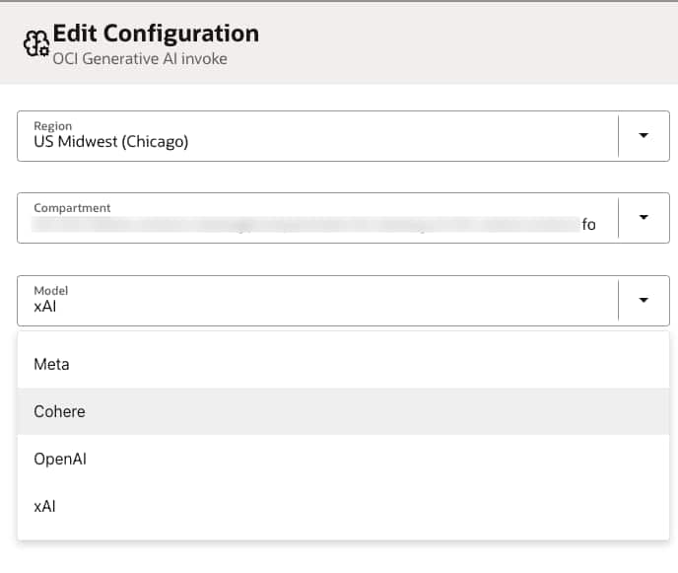The width and height of the screenshot is (678, 573).
Task: Click the blurred Compartment value text
Action: 296,225
